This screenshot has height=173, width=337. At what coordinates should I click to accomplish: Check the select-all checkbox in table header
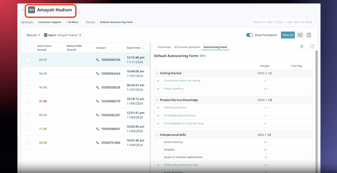tap(28, 48)
